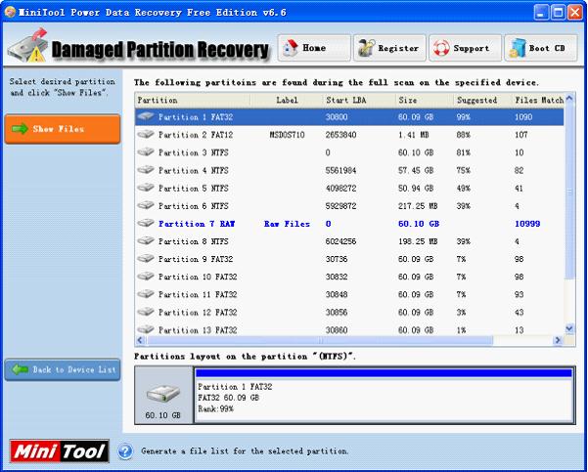Sort by the Partition column header
Screen dimensions: 588x472
[193, 100]
